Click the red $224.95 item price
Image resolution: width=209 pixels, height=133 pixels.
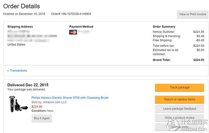[37, 106]
